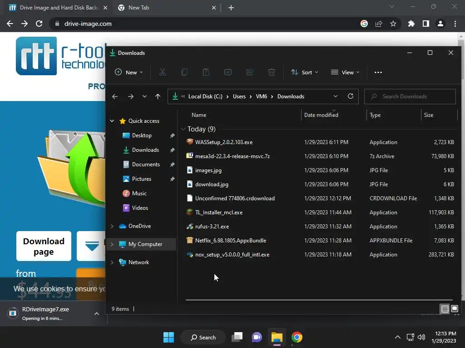465x348 pixels.
Task: Expand My Computer in navigation pane
Action: coord(112,244)
